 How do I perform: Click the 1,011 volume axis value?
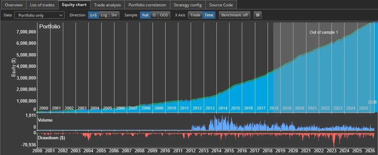(x=31, y=115)
